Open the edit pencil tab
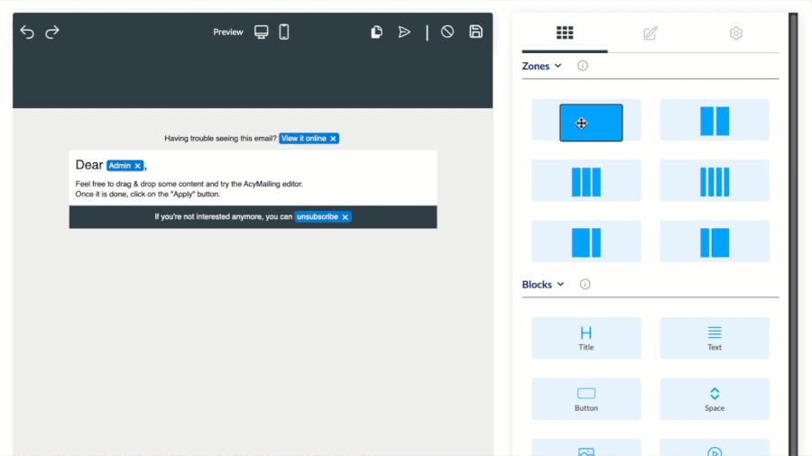The width and height of the screenshot is (812, 456). coord(651,33)
